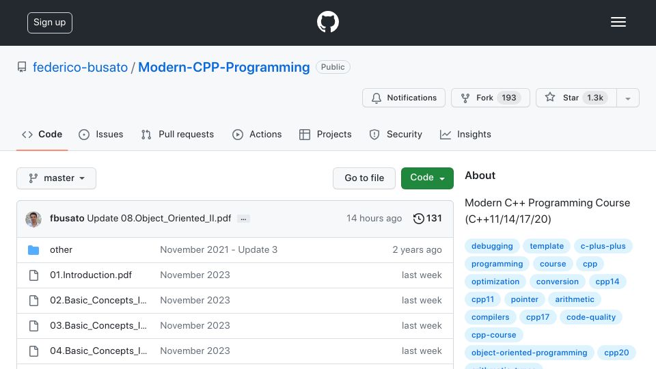Select the template topic tag
Viewport: 656px width, 369px height.
tap(547, 246)
